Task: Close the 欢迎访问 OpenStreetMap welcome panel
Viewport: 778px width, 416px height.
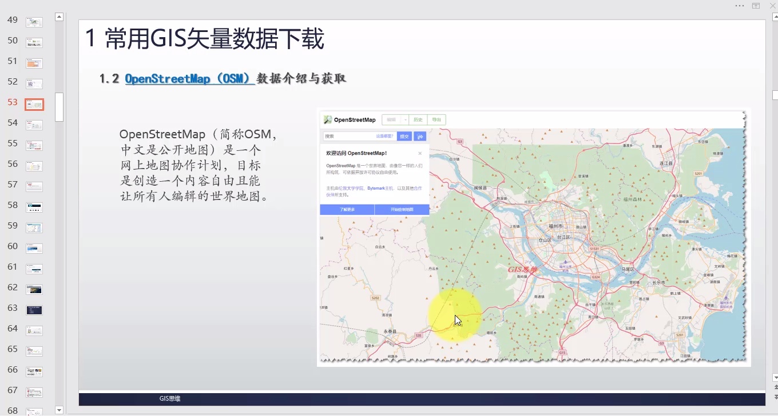Action: tap(420, 153)
